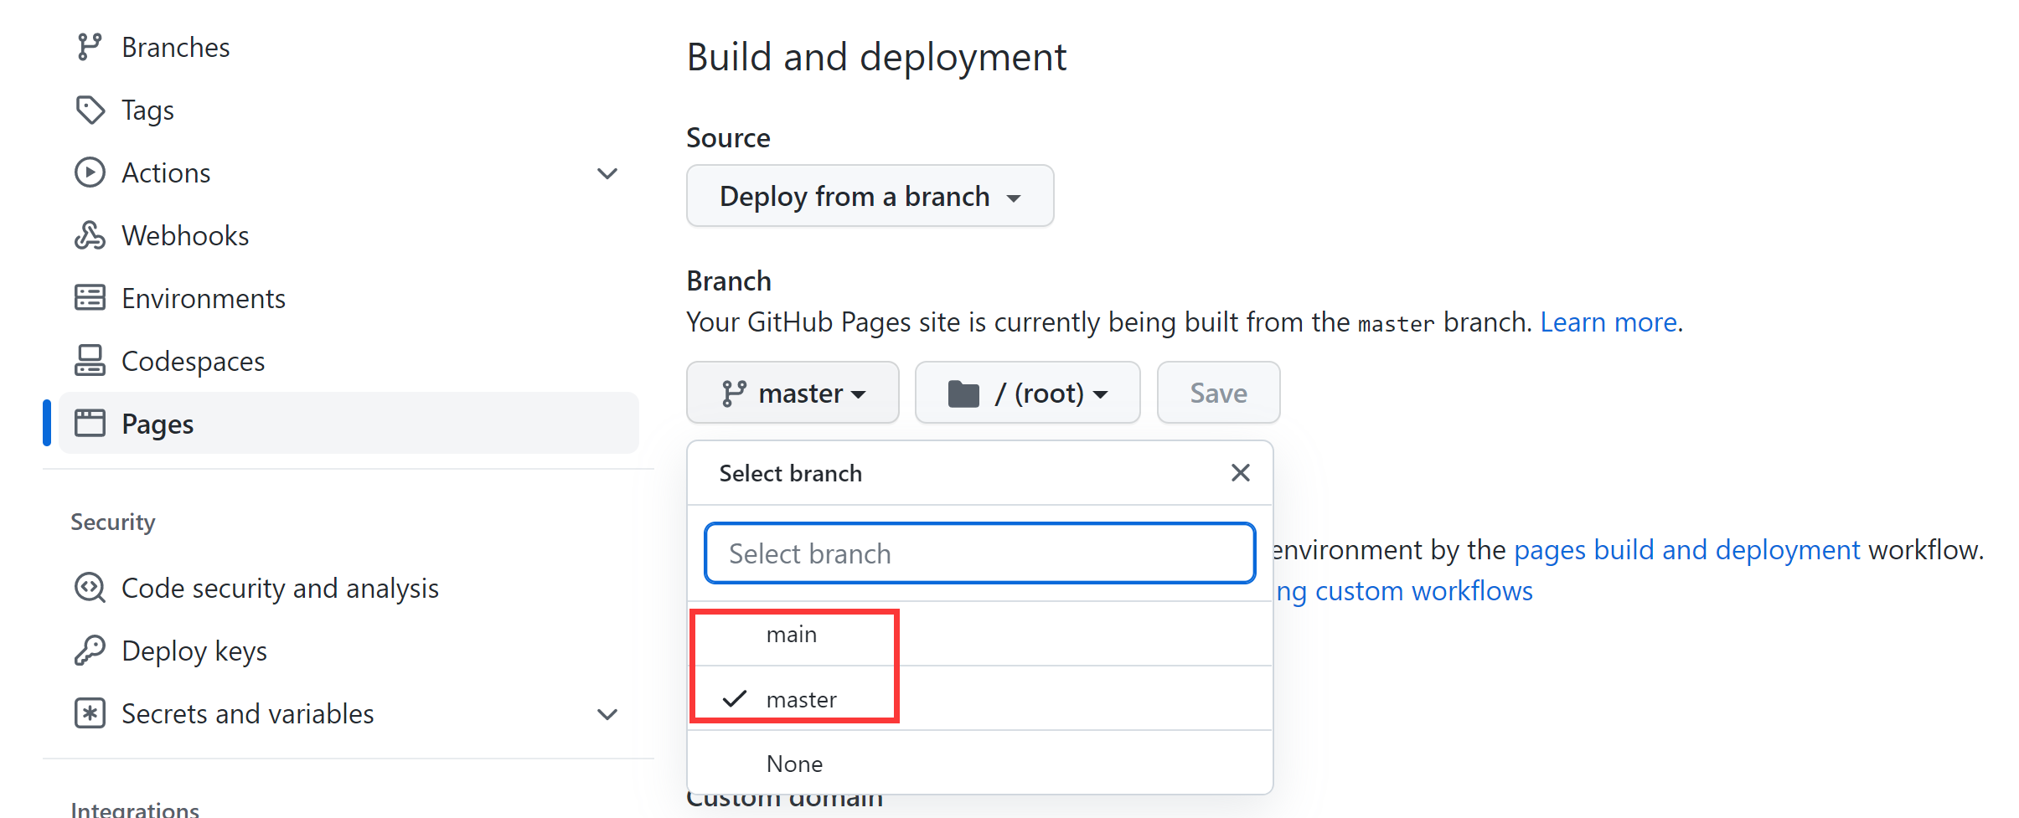Open the / (root) folder dropdown
Viewport: 2019px width, 818px height.
pos(1027,393)
